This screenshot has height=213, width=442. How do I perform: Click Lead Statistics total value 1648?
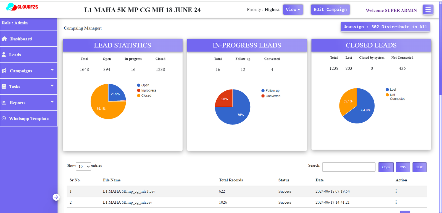(84, 69)
